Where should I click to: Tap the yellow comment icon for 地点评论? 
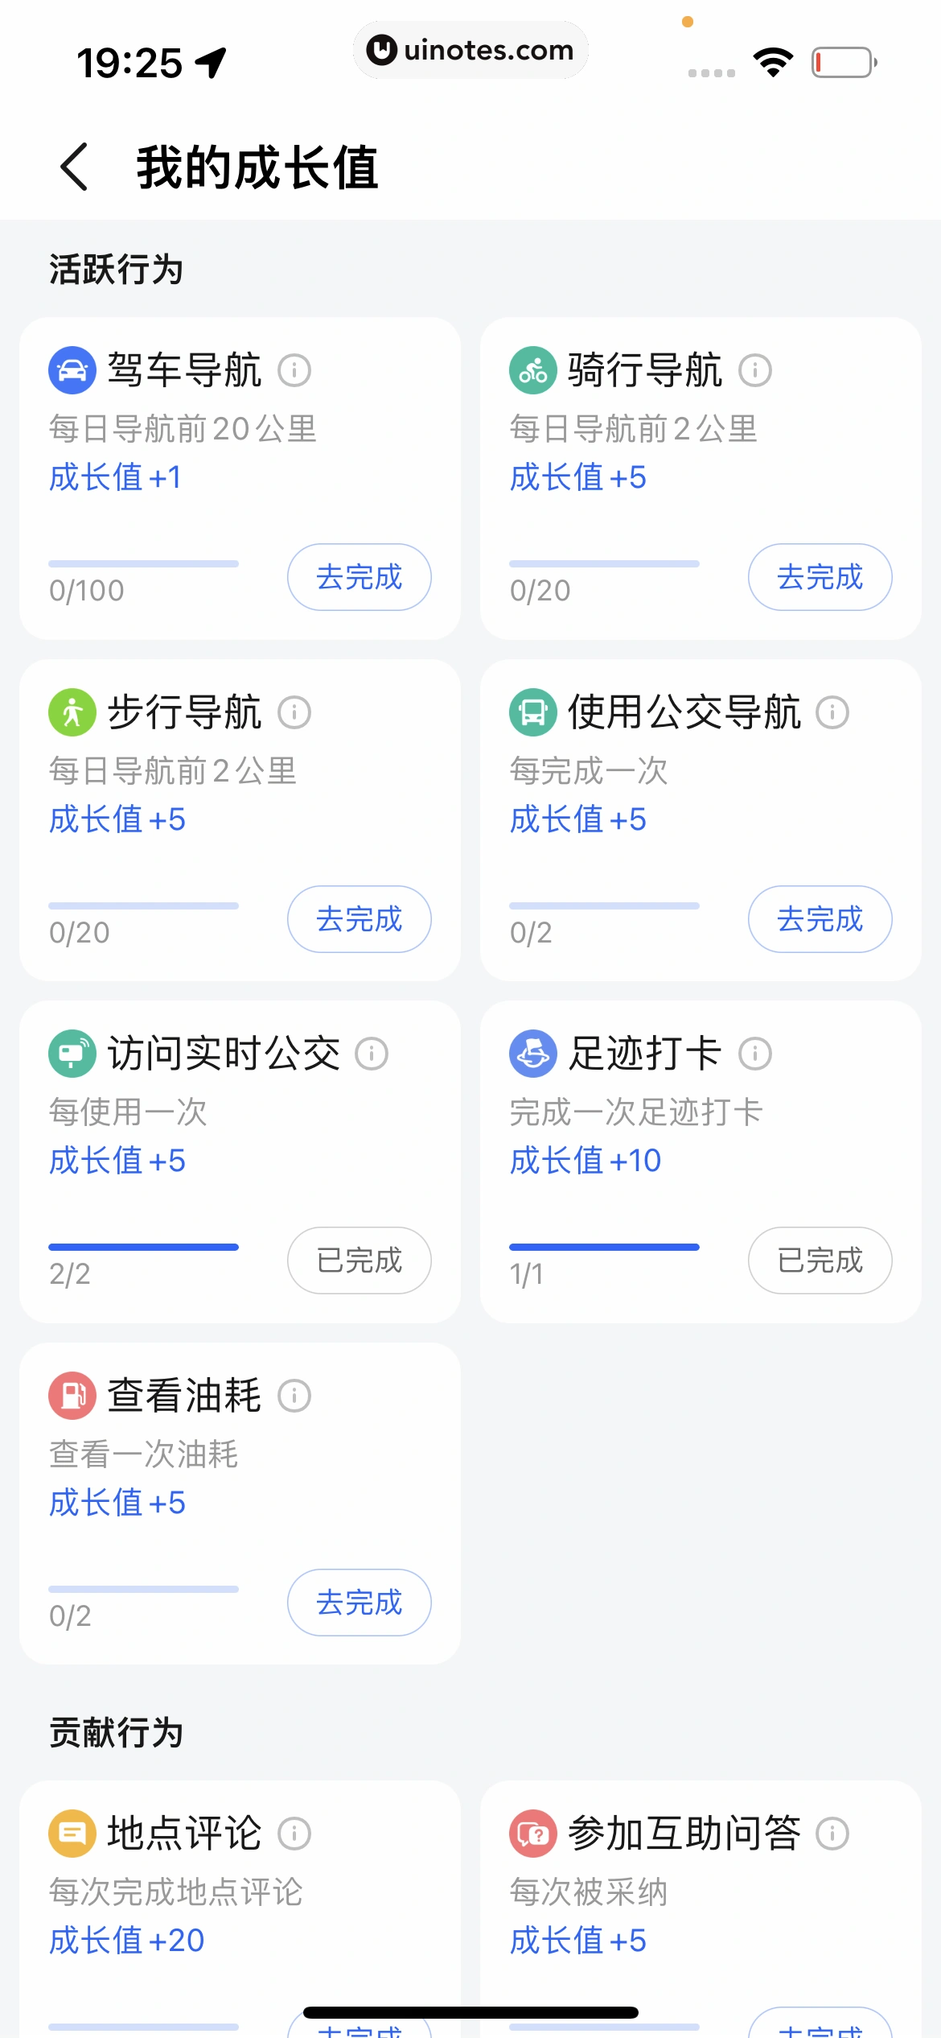point(72,1834)
